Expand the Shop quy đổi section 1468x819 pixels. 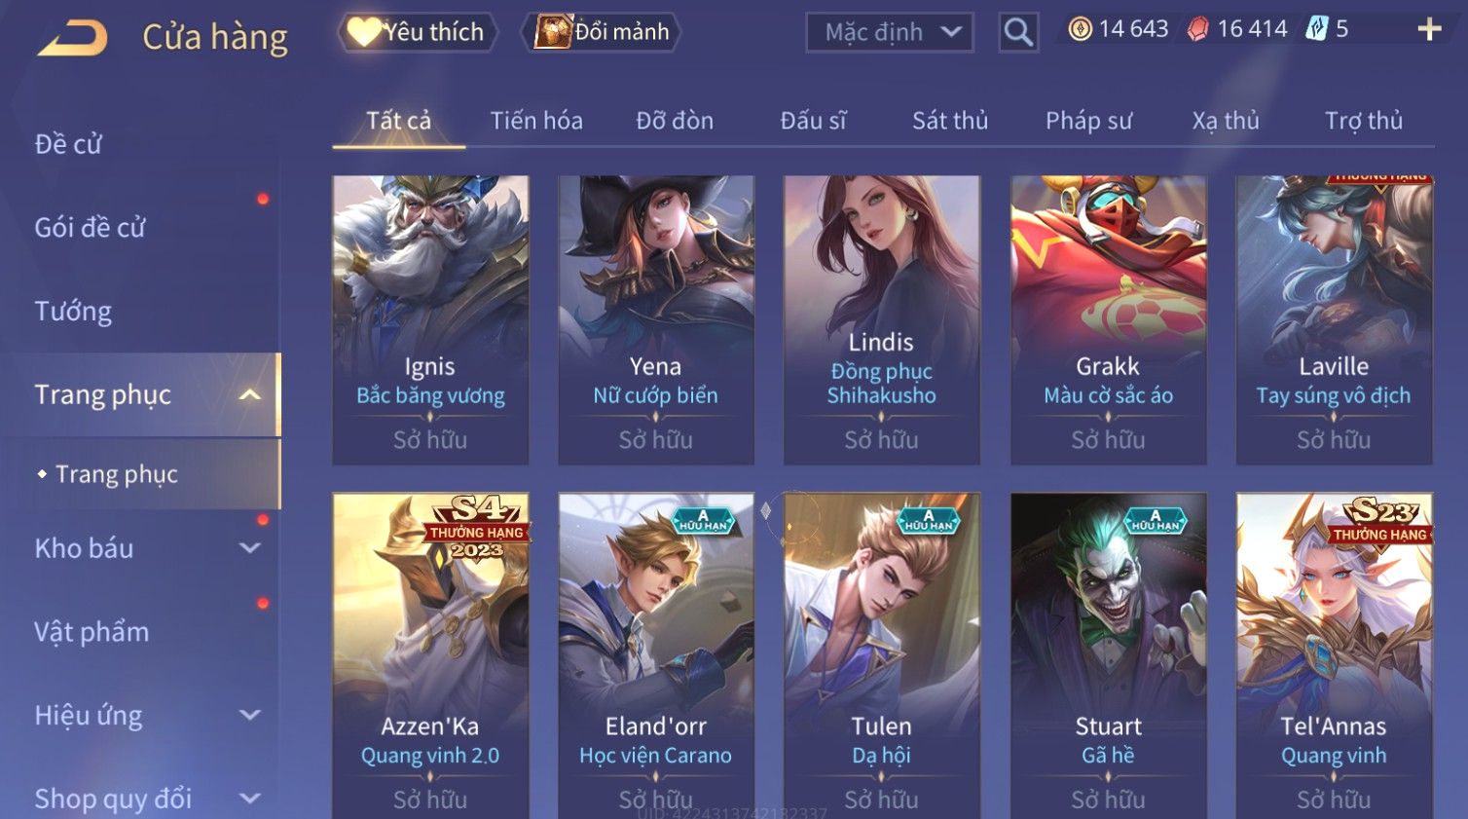coord(250,799)
